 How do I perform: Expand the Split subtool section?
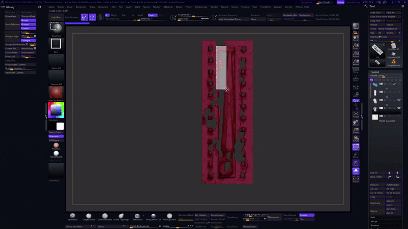[x=373, y=217]
